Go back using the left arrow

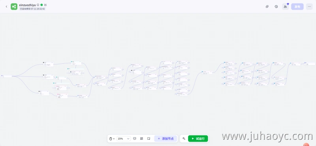click(x=6, y=7)
